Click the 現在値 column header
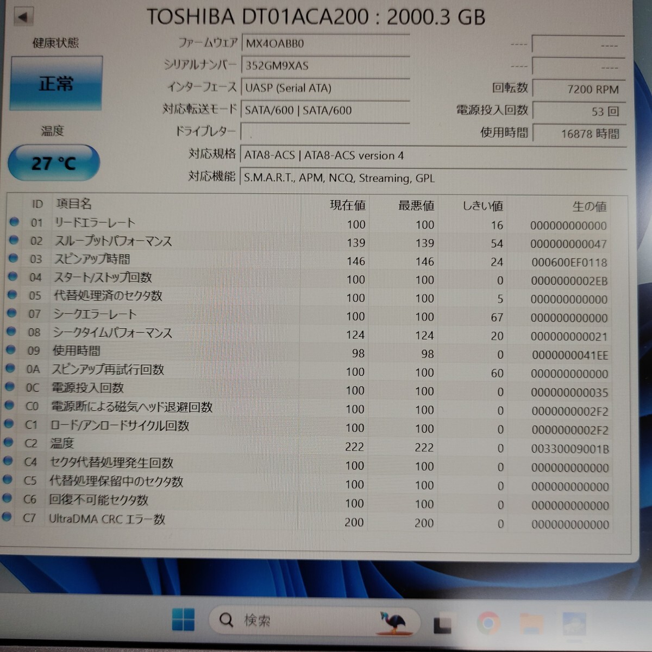The image size is (652, 652). 348,205
